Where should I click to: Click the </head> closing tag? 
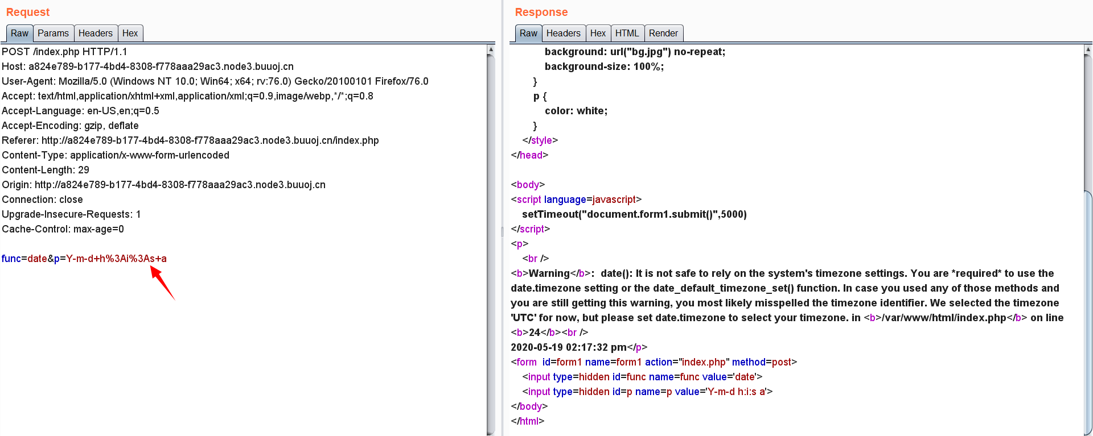[x=529, y=155]
